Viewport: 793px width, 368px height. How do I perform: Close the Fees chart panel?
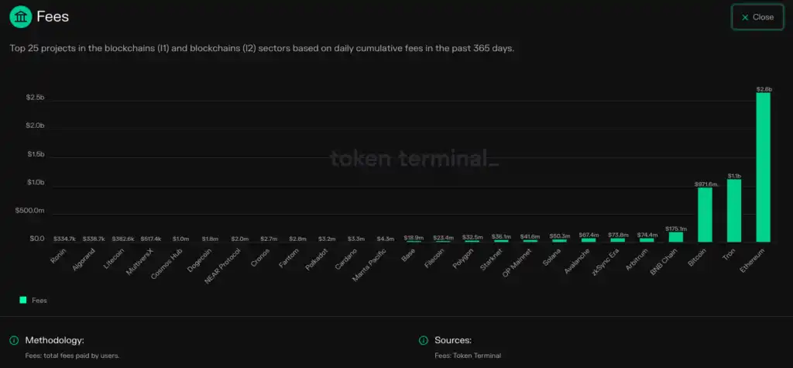click(757, 17)
